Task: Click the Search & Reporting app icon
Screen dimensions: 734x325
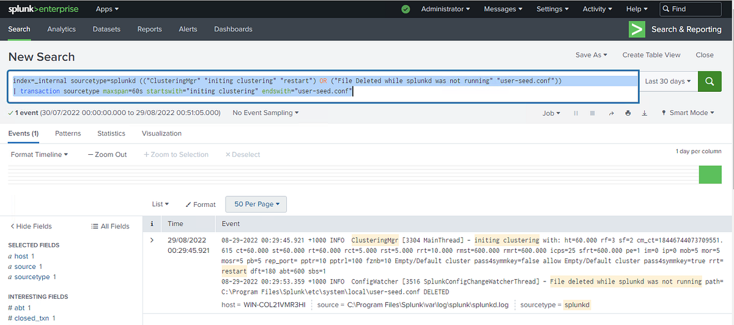Action: click(x=637, y=29)
